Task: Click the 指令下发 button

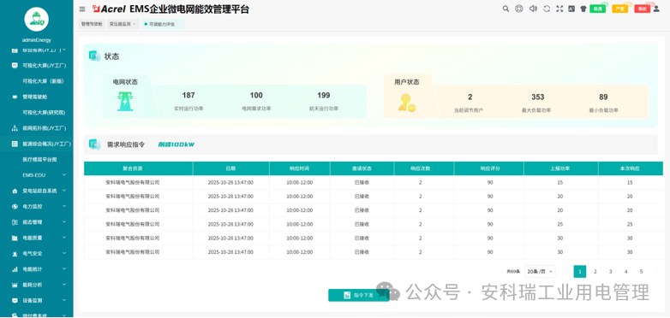Action: (x=358, y=295)
